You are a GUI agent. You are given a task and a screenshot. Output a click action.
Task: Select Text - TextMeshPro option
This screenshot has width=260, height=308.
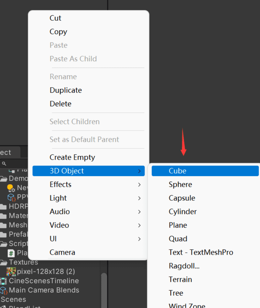tap(201, 252)
